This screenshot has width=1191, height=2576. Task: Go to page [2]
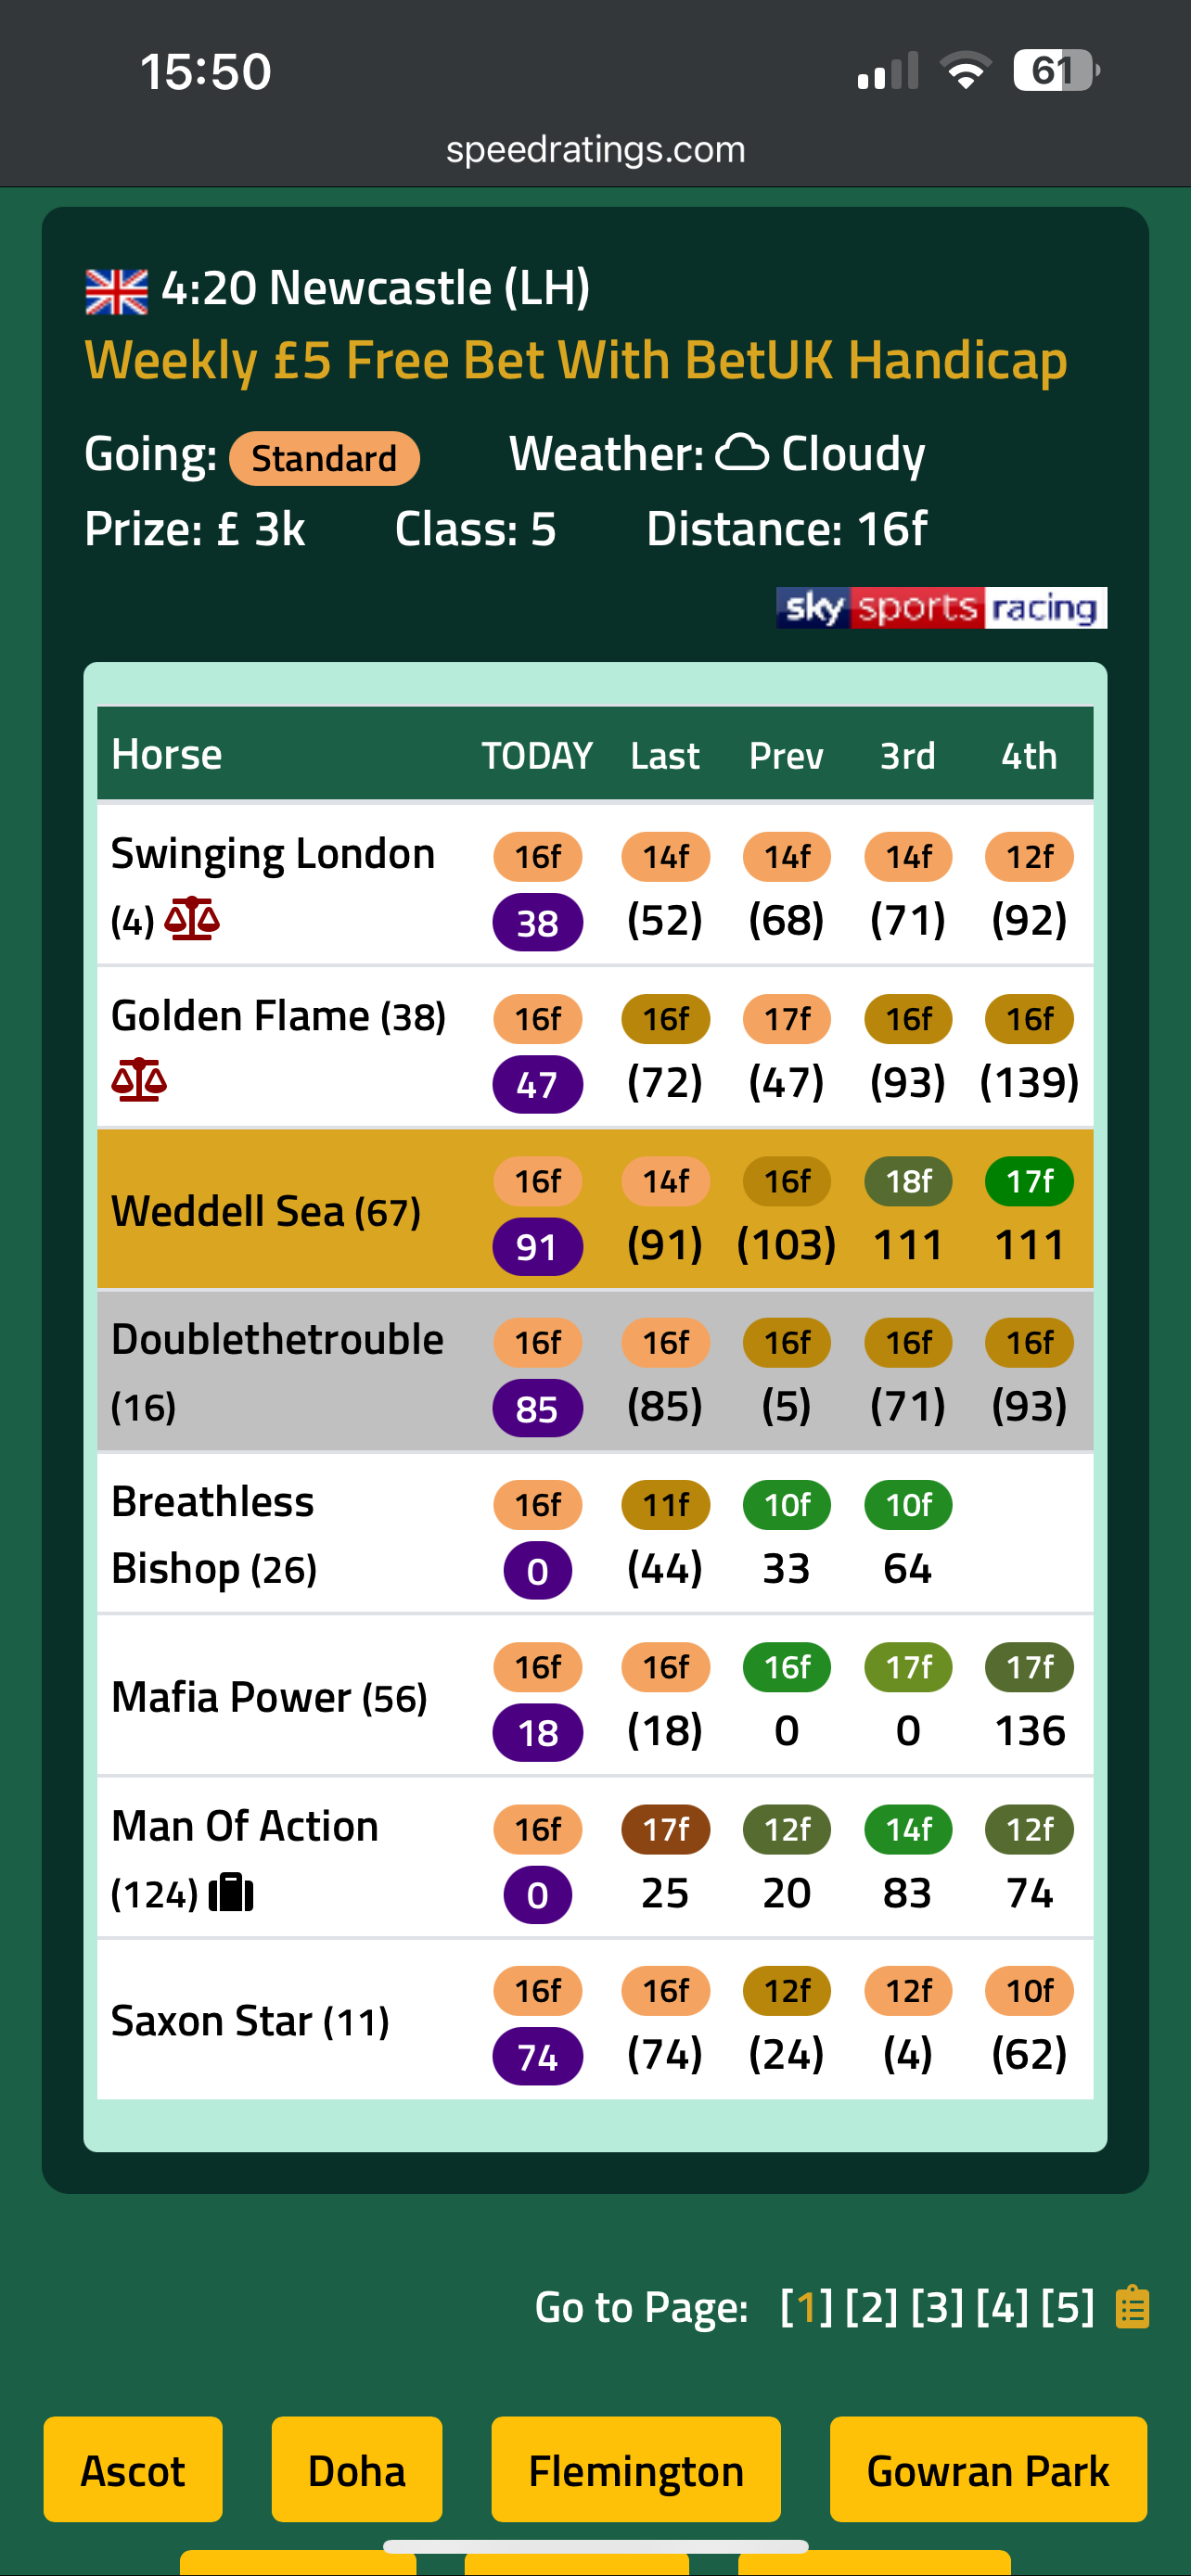tap(871, 2307)
